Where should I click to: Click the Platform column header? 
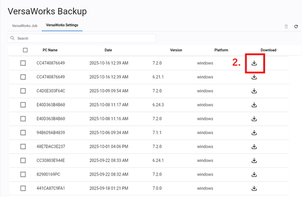tap(221, 50)
